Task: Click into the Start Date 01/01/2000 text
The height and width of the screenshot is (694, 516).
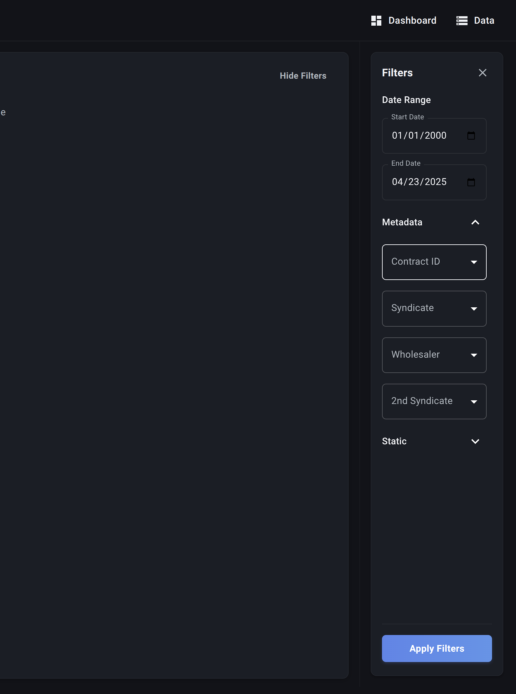Action: [x=419, y=136]
